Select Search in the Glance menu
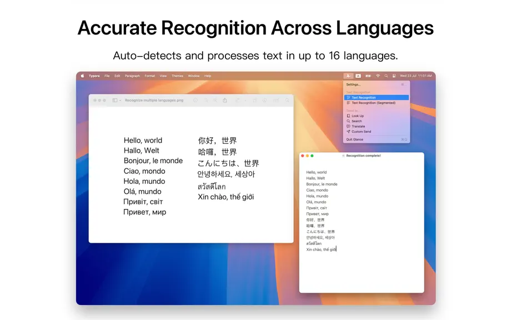Image resolution: width=512 pixels, height=320 pixels. coord(376,121)
